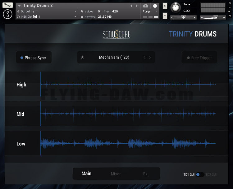The height and width of the screenshot is (189, 233).
Task: Switch to the Mixer tab
Action: pyautogui.click(x=116, y=174)
